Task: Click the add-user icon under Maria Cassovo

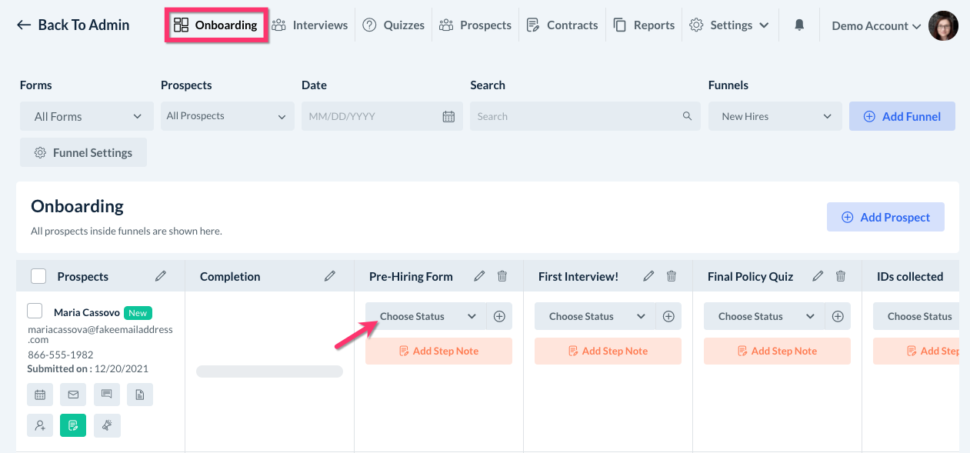Action: [x=40, y=425]
